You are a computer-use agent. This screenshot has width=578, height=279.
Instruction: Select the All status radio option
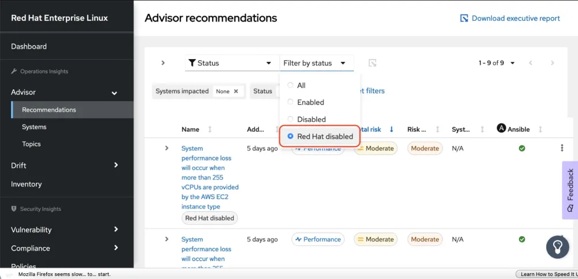(291, 85)
